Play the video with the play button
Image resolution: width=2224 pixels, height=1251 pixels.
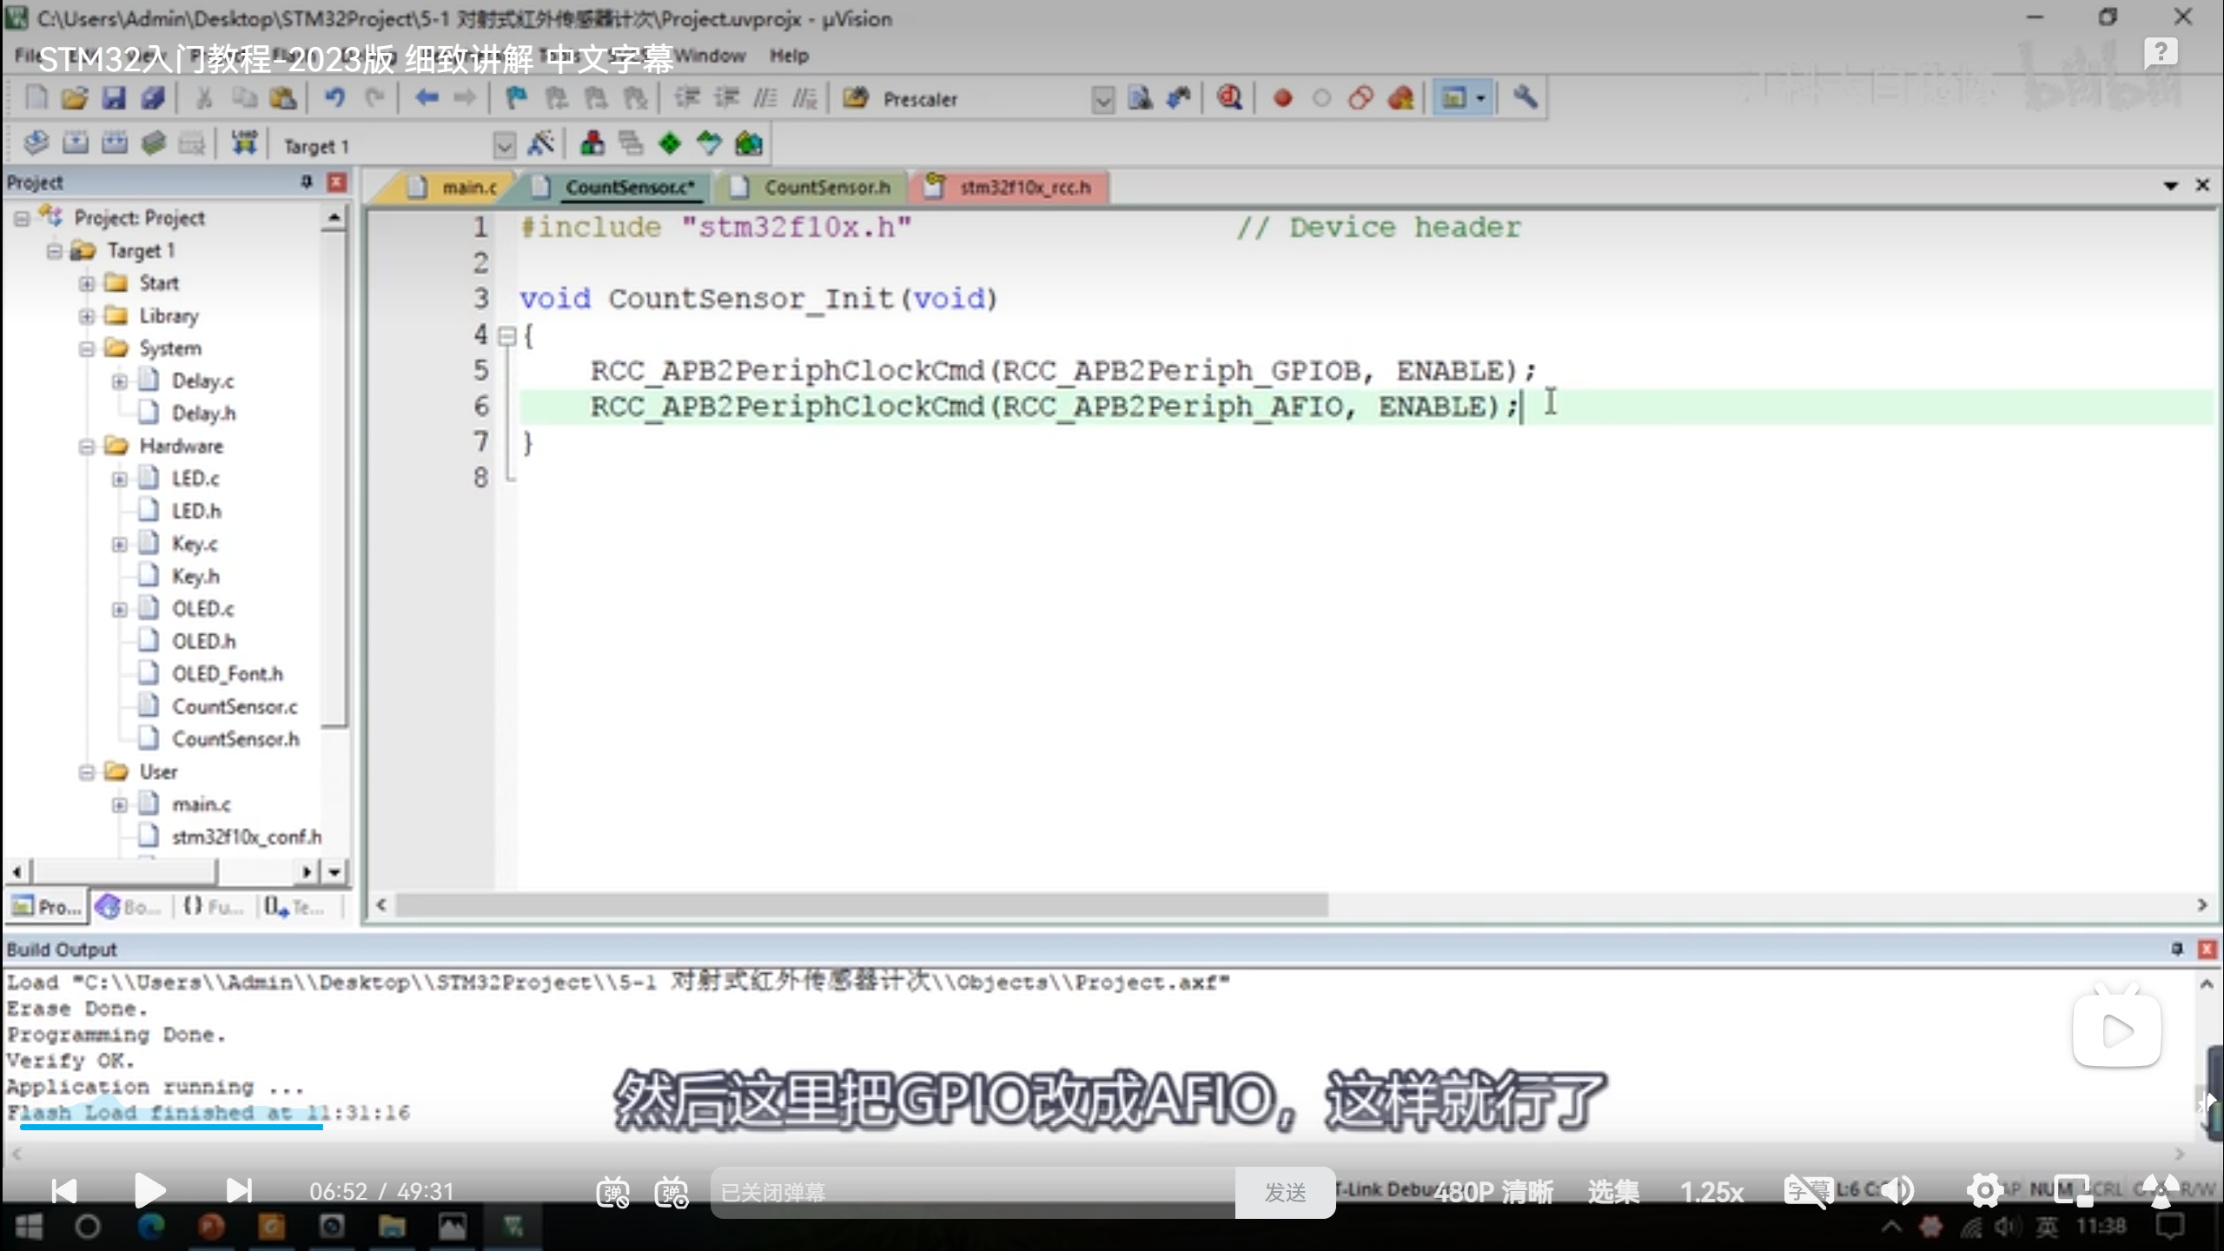[x=149, y=1190]
